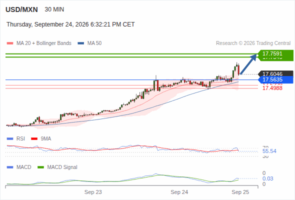
Task: Click the Sep 24 date axis label
Action: click(179, 192)
